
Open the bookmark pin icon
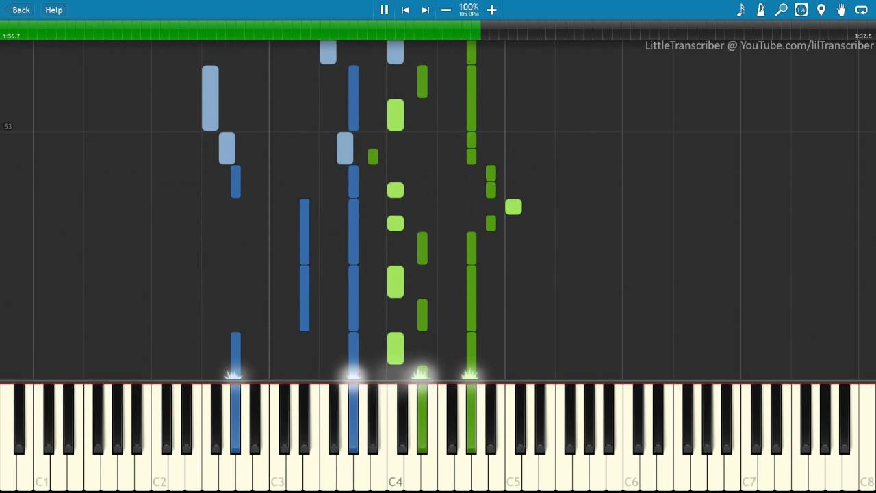coord(821,10)
